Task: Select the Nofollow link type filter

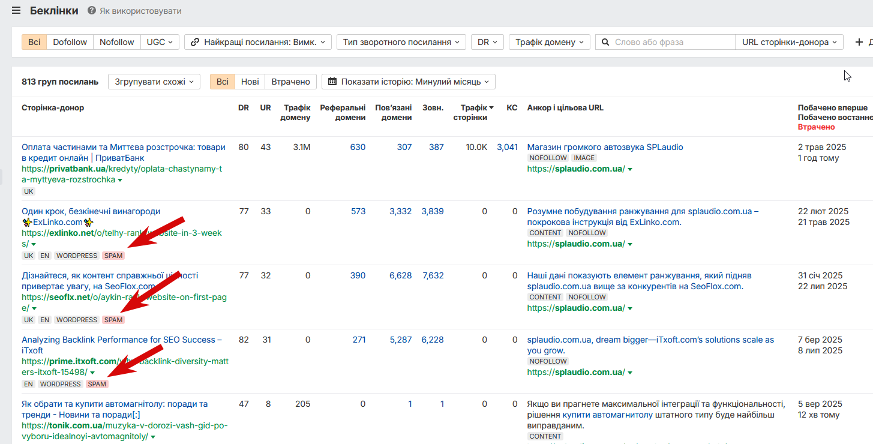Action: [x=117, y=42]
